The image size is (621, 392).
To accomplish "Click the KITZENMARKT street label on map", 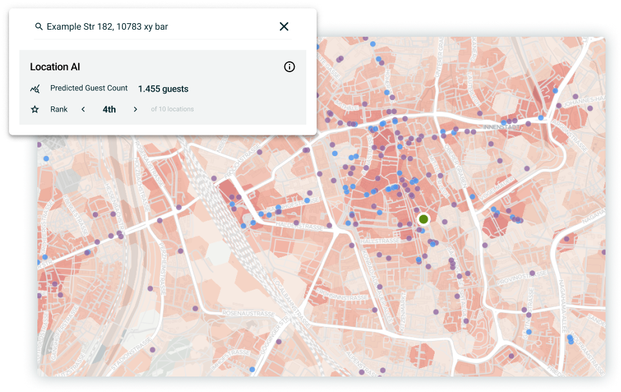I will pos(403,312).
